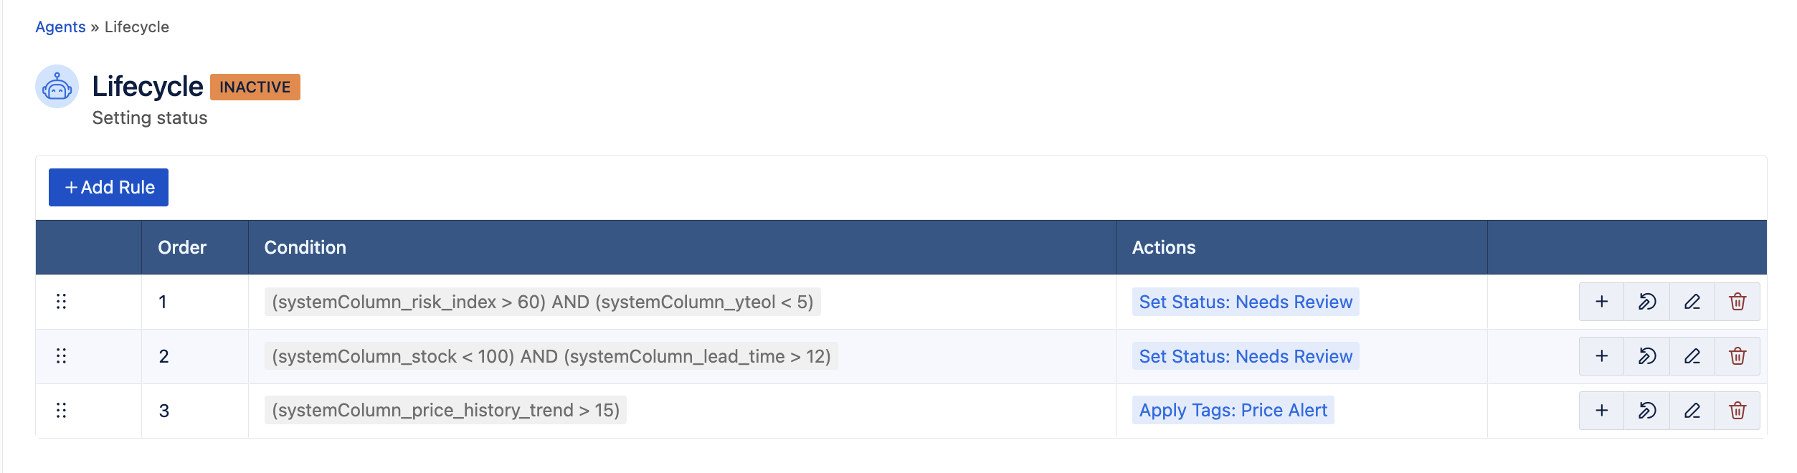Select the drag handle of rule 3
Image resolution: width=1797 pixels, height=473 pixels.
click(x=62, y=411)
